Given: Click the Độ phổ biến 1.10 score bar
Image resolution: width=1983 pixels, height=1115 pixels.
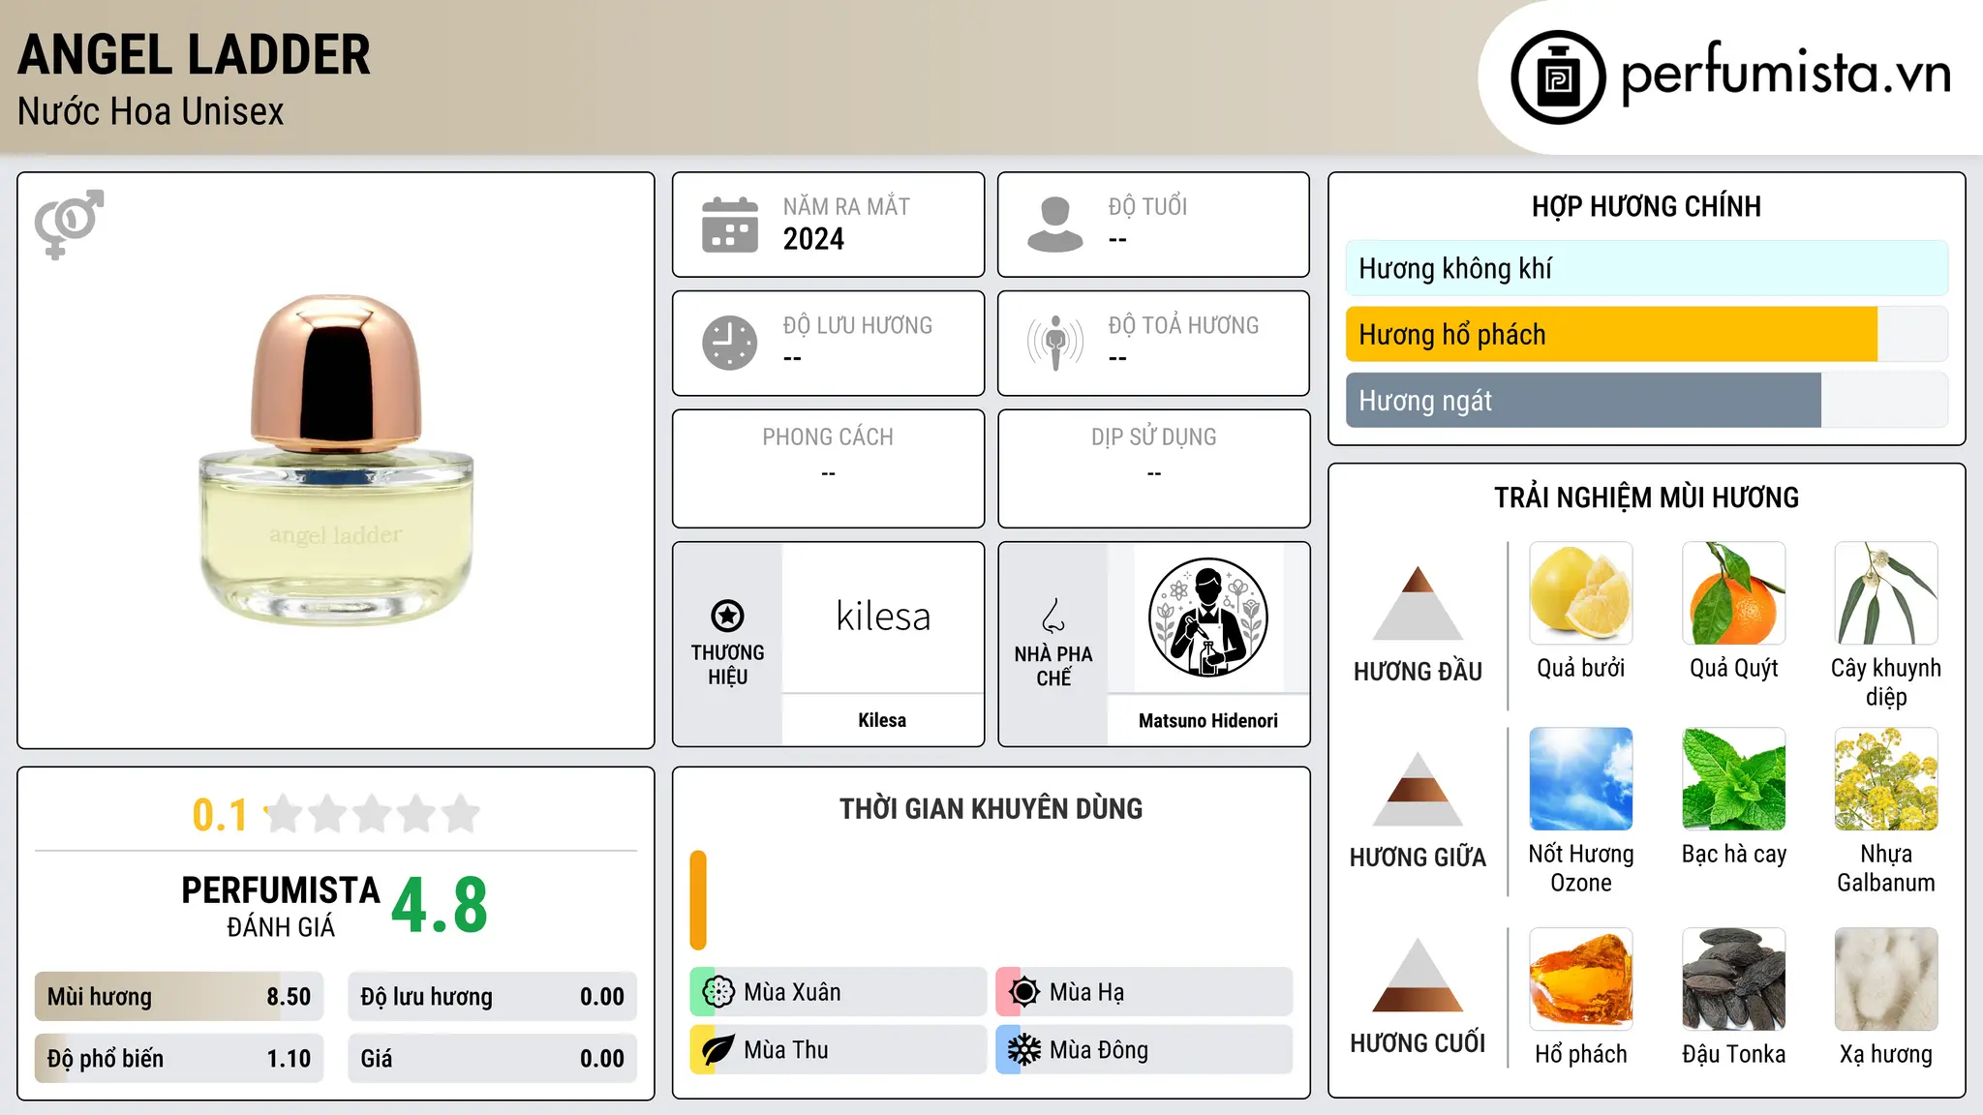Looking at the screenshot, I should tap(179, 1059).
